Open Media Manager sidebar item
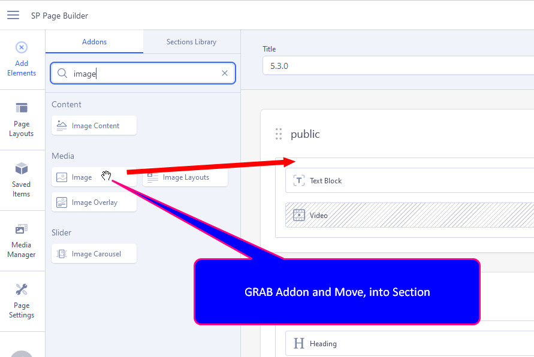 (22, 241)
